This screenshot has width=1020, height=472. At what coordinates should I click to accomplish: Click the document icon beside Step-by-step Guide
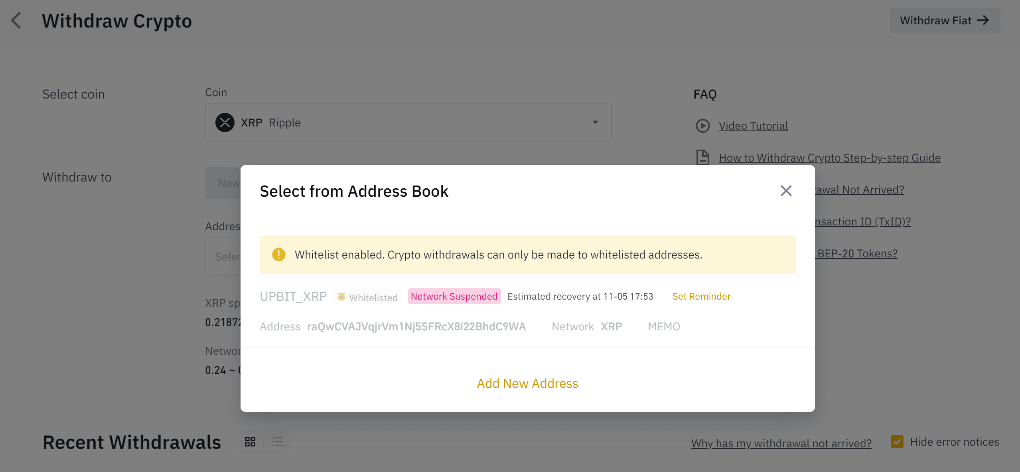[702, 158]
